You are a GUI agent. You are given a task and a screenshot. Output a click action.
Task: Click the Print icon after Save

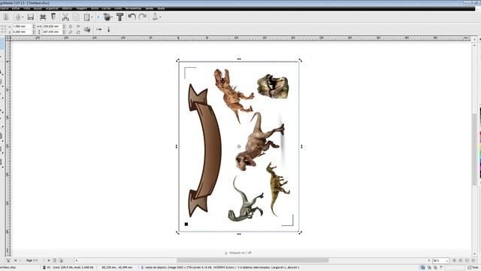(43, 17)
